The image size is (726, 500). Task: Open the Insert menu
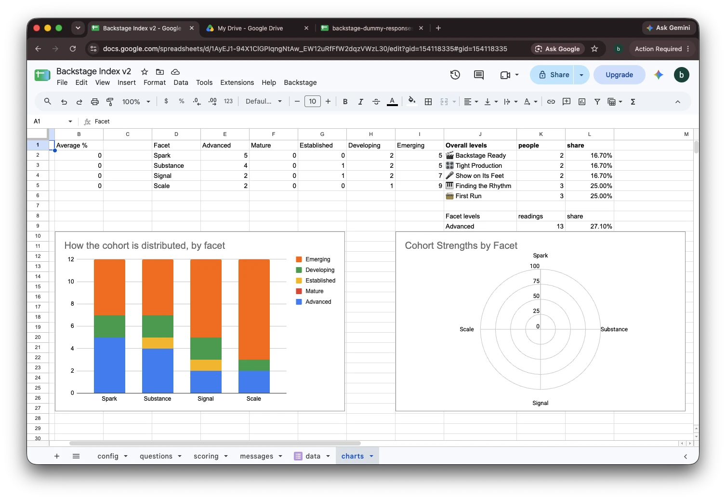click(x=127, y=82)
